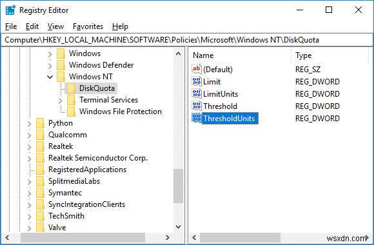Select the LimitUnits value name
The width and height of the screenshot is (374, 245).
click(x=221, y=93)
